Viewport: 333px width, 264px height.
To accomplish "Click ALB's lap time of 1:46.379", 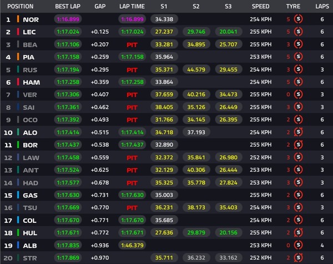I will [132, 245].
